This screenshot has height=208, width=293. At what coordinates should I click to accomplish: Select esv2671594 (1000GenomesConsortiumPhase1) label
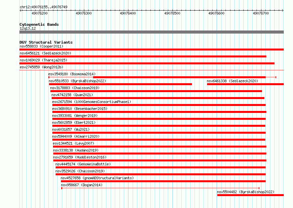pos(92,102)
